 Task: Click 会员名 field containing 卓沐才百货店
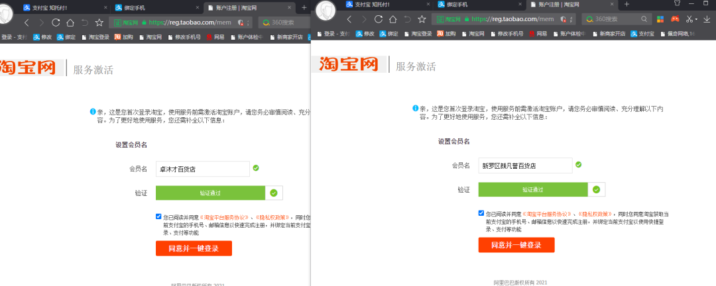click(x=203, y=169)
